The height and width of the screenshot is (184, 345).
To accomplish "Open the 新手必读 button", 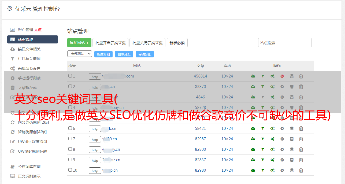I will click(177, 43).
